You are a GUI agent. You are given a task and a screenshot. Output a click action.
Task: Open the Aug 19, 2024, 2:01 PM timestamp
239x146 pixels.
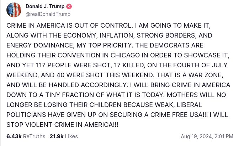coord(207,136)
